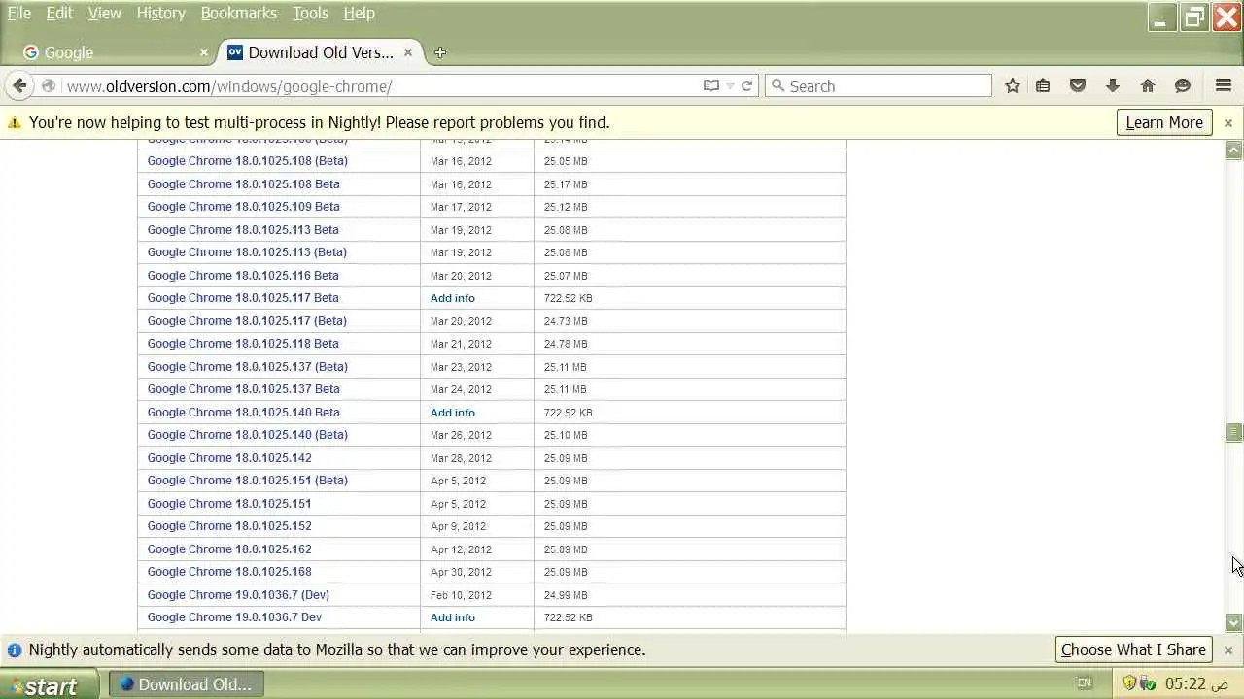Open the Help menu
1244x699 pixels.
(x=359, y=13)
